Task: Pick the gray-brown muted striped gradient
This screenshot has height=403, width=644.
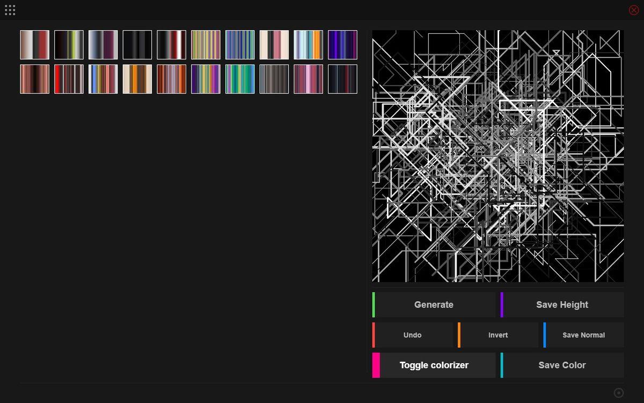Action: (x=274, y=79)
